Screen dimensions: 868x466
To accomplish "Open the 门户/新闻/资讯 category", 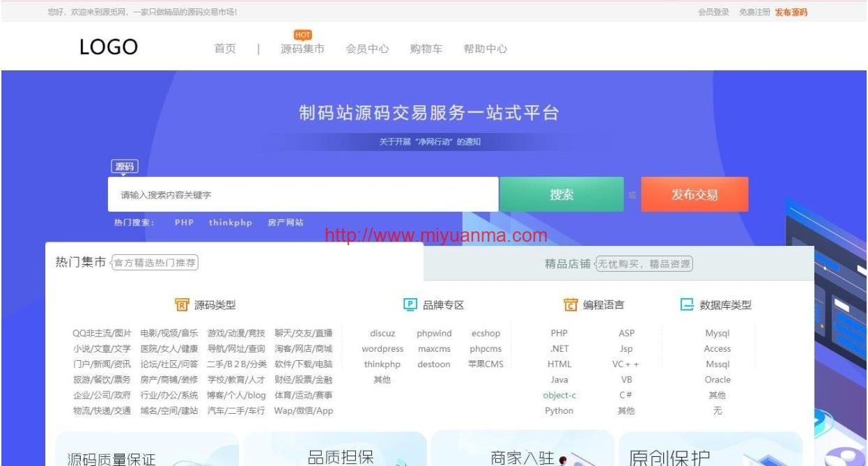I will point(102,364).
